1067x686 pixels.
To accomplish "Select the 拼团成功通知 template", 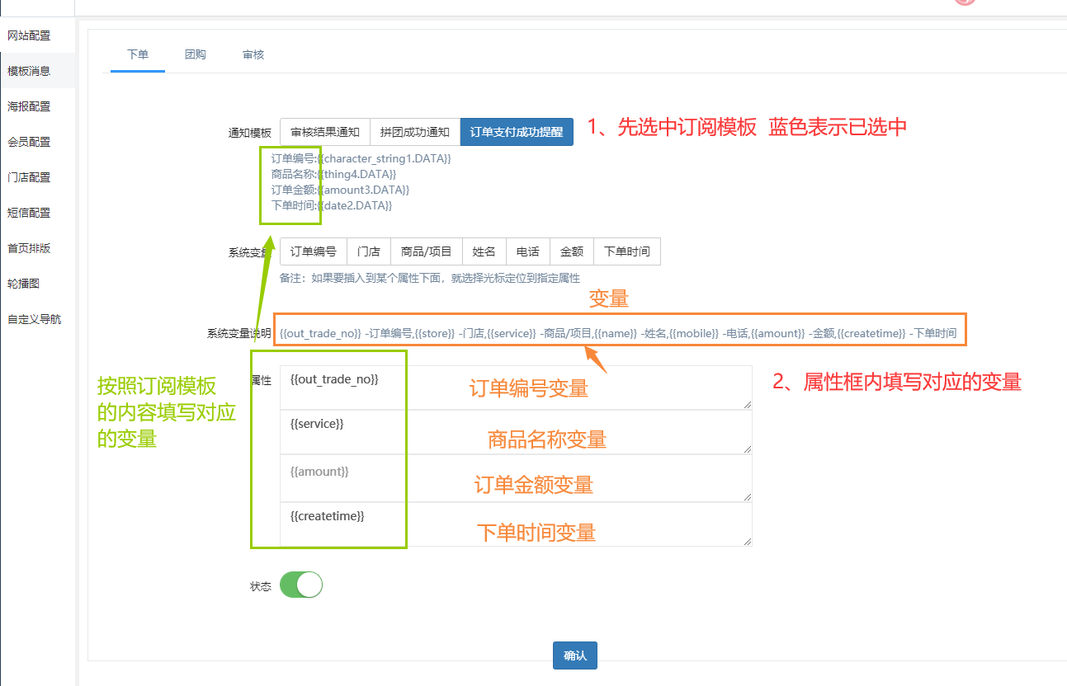I will coord(414,132).
